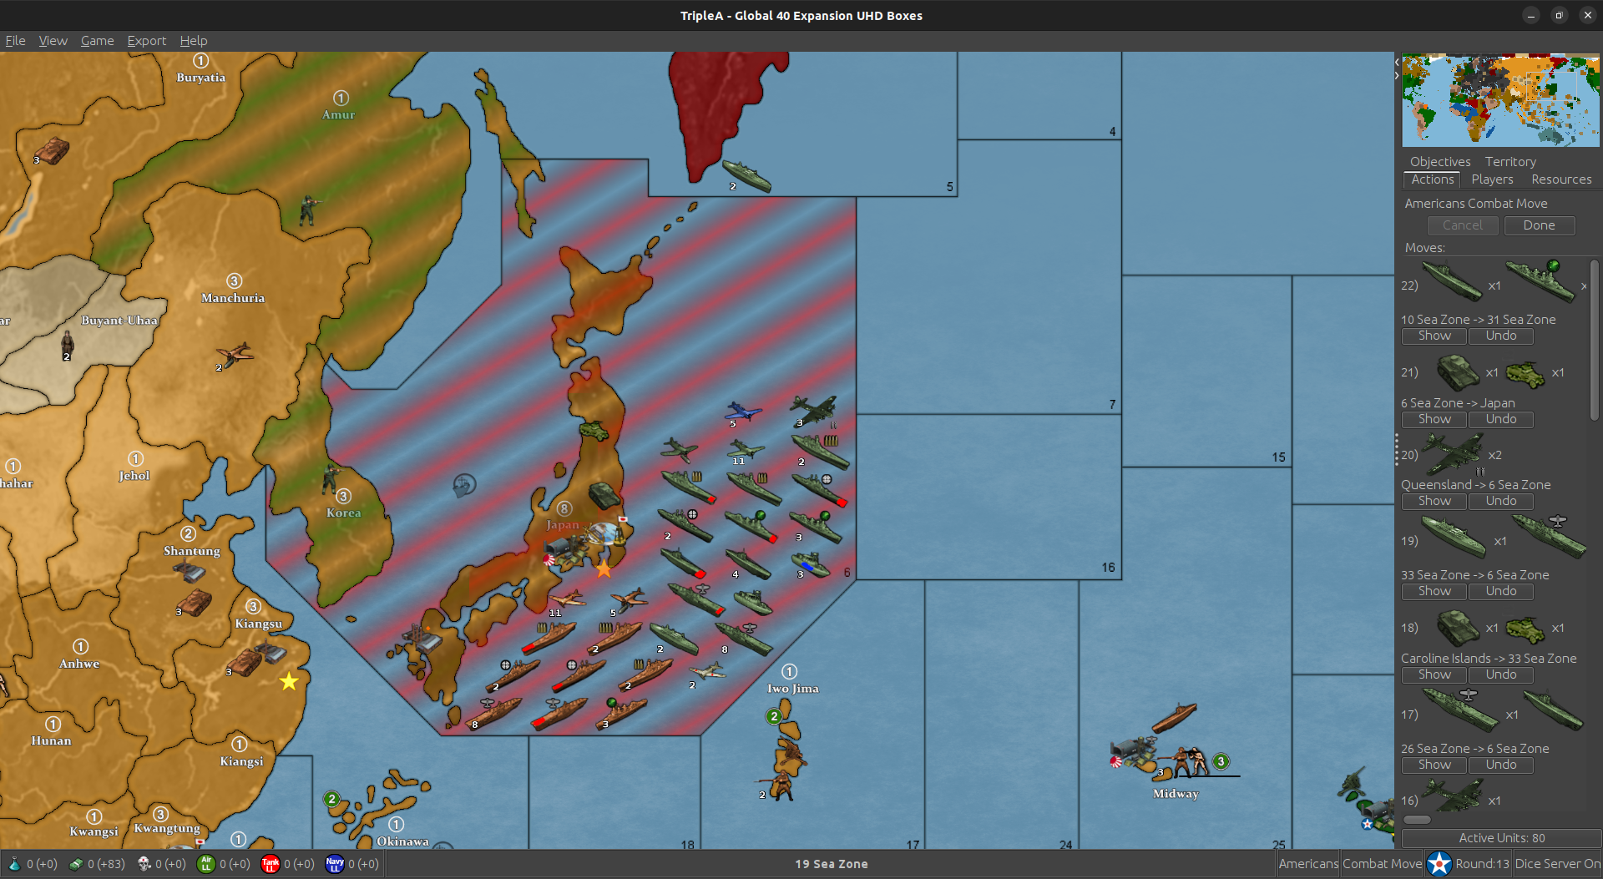Click the moves list vertical scrollbar
Image resolution: width=1603 pixels, height=879 pixels.
[1595, 340]
